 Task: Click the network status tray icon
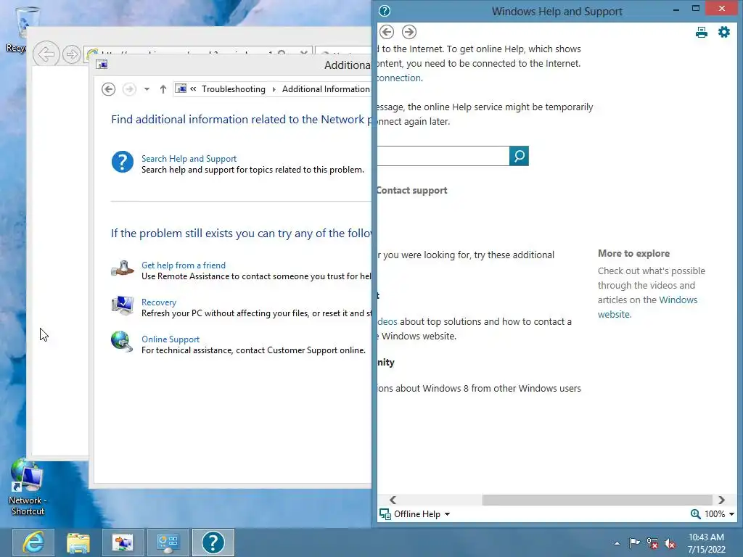pos(652,543)
